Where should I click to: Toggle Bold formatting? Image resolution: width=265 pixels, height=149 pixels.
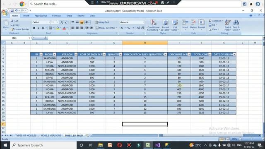coord(34,28)
